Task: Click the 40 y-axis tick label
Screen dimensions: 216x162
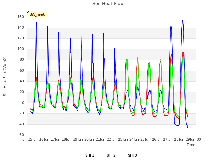Action: click(x=22, y=81)
